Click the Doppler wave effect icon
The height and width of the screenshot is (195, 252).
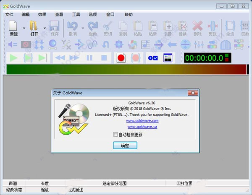[92, 44]
